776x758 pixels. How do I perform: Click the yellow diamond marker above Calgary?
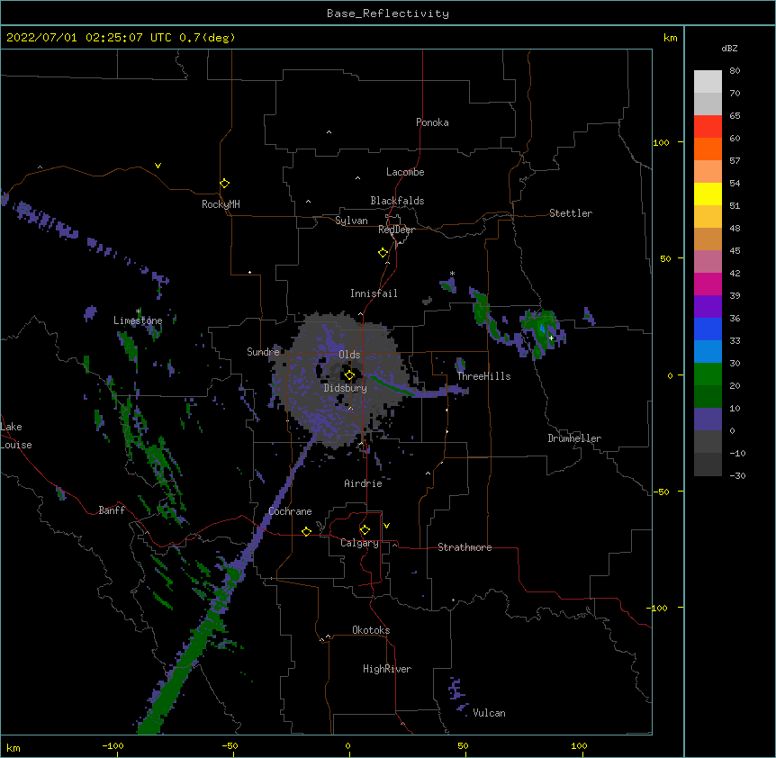[x=365, y=530]
